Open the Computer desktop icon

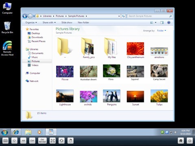[x=7, y=9]
